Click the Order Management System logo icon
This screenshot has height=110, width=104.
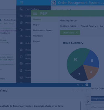[x=54, y=3]
